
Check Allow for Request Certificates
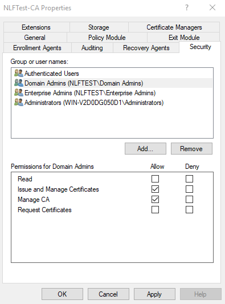tap(155, 209)
